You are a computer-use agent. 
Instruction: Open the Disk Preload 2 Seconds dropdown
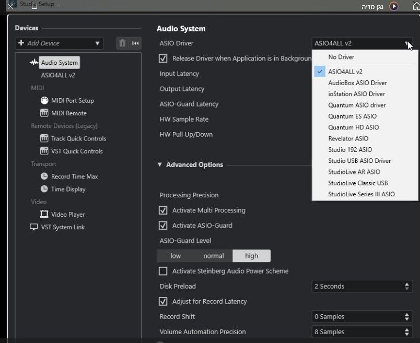tap(362, 286)
